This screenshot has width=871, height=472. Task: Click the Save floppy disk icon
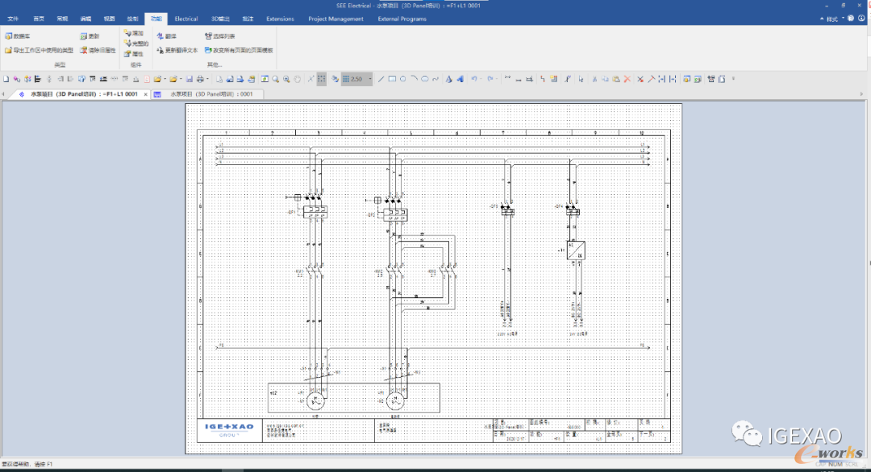[x=190, y=79]
